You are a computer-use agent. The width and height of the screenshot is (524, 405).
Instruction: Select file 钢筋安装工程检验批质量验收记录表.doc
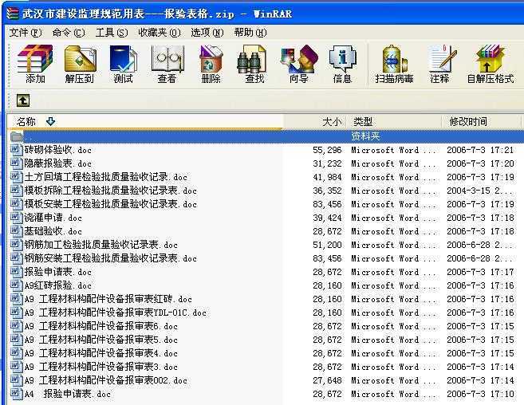[111, 258]
